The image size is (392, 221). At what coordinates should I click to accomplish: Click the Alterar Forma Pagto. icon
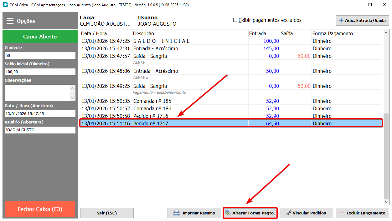point(228,213)
